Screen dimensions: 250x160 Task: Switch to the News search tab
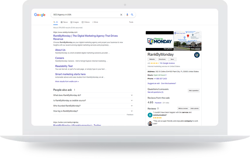[64, 22]
